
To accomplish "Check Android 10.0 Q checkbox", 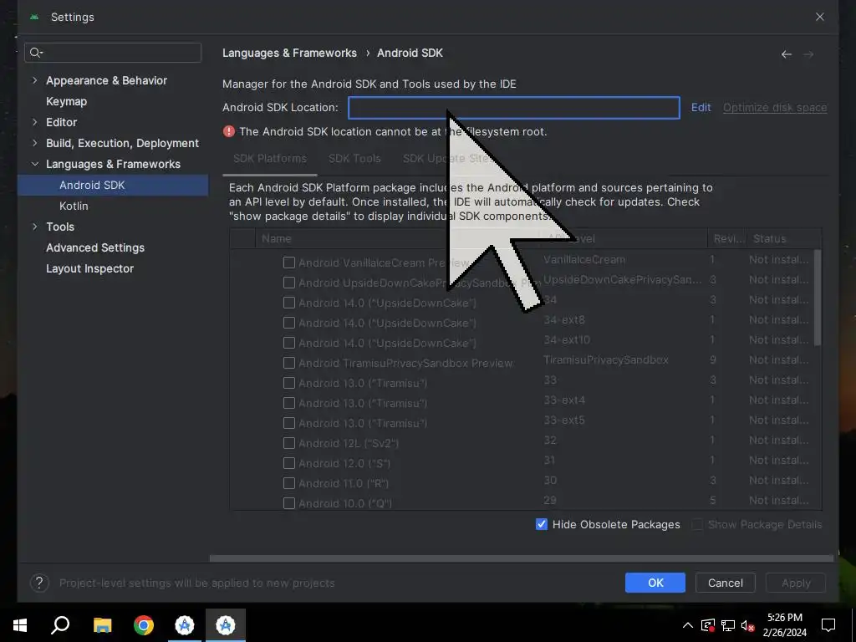I will (289, 503).
